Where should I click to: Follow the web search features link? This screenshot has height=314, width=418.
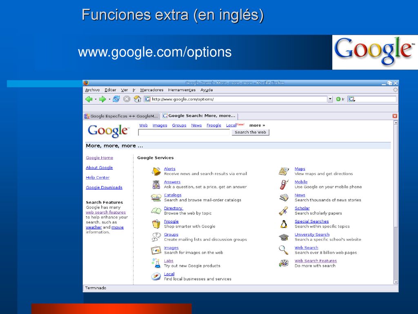(106, 212)
